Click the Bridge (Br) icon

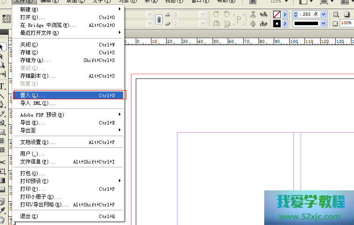coord(253,1)
